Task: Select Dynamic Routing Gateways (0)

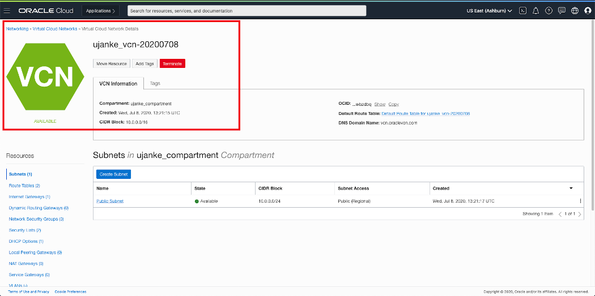Action: click(x=39, y=208)
